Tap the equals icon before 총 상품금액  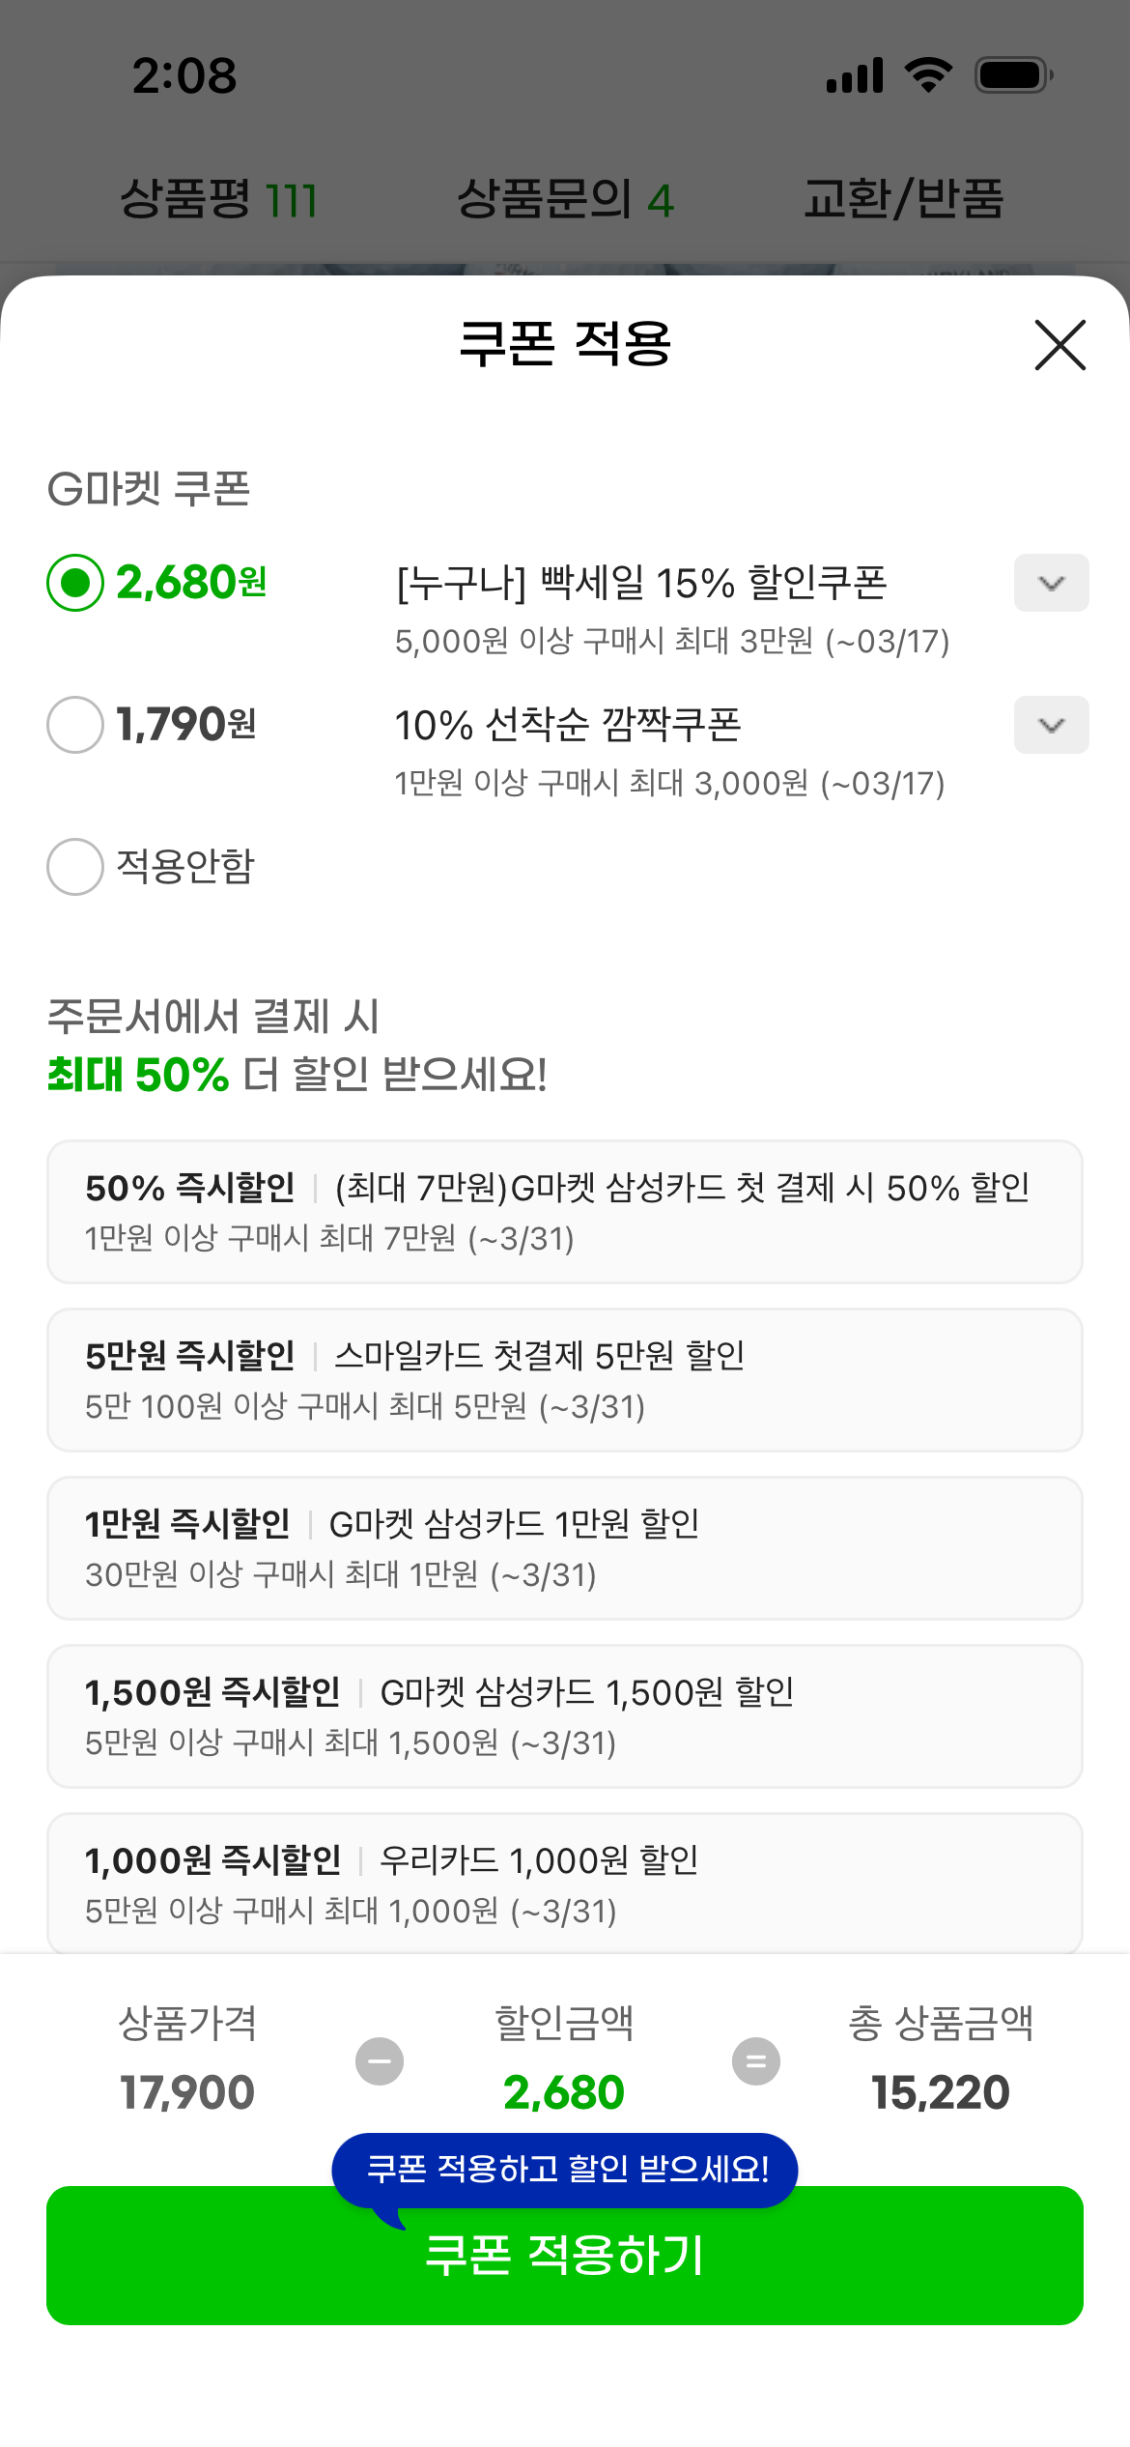pos(756,2061)
